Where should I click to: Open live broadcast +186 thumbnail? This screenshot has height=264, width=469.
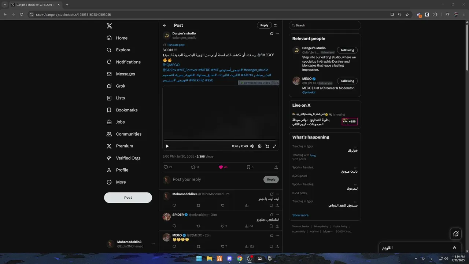coord(350,121)
